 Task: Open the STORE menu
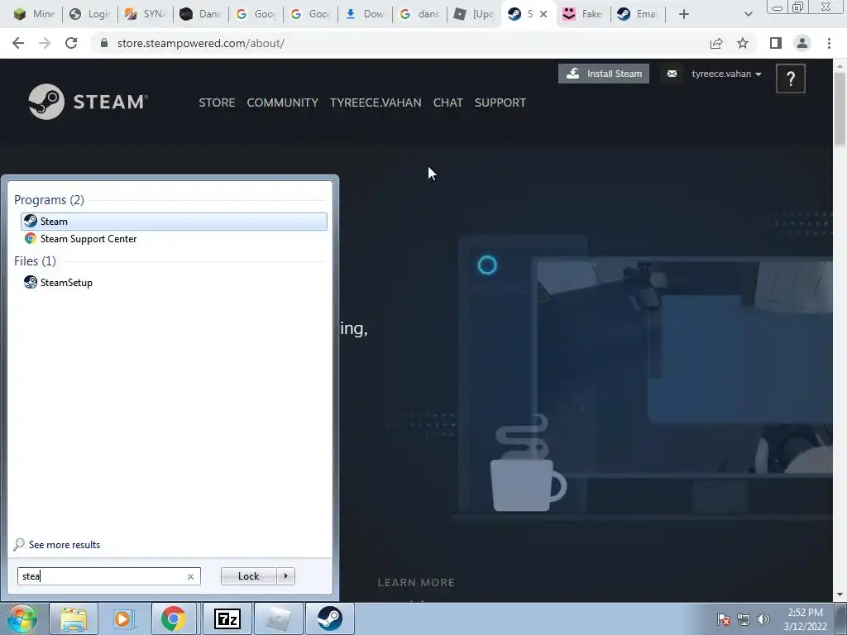(217, 103)
